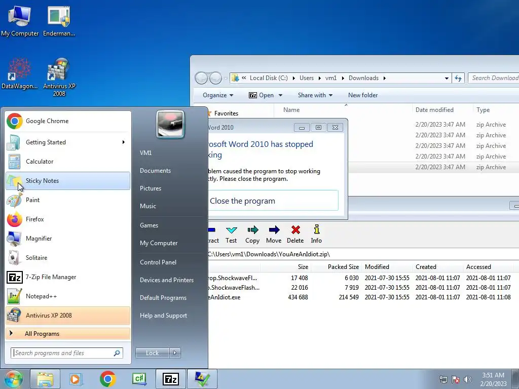Click Info button in 7-Zip toolbar
Image resolution: width=519 pixels, height=389 pixels.
pos(316,235)
